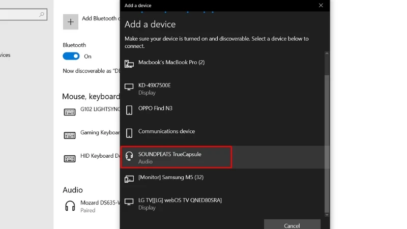Click the scroll down arrow in device list
Image resolution: width=407 pixels, height=229 pixels.
coord(327,215)
